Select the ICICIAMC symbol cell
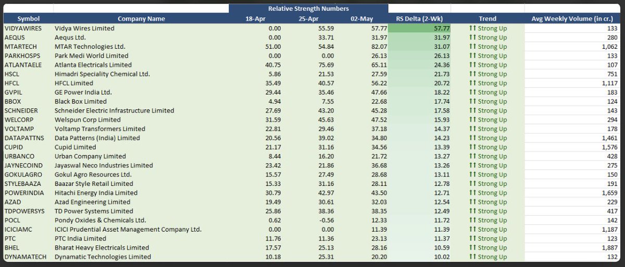 pos(19,229)
